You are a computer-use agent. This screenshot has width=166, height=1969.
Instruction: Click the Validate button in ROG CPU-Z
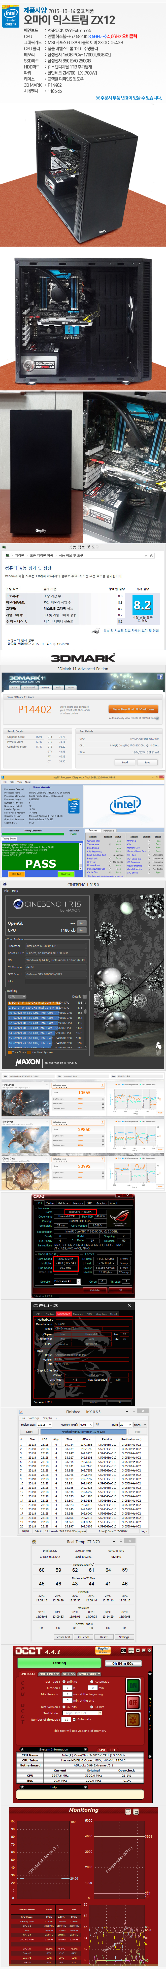pos(94,1290)
